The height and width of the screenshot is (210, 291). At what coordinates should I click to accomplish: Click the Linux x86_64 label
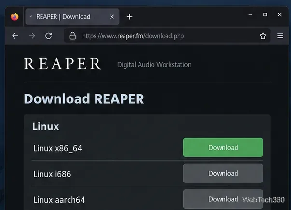click(x=57, y=148)
